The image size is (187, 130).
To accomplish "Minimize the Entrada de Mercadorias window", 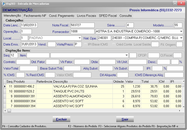I will 175,3.
